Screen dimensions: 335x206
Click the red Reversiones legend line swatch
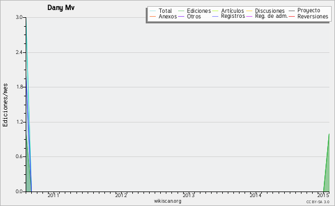point(291,16)
